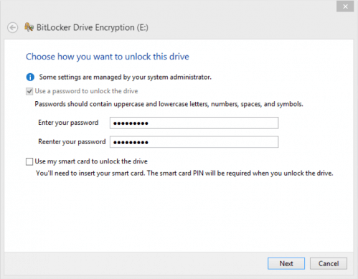
Task: Click the 'Choose how you want to unlock' heading
Action: point(108,57)
